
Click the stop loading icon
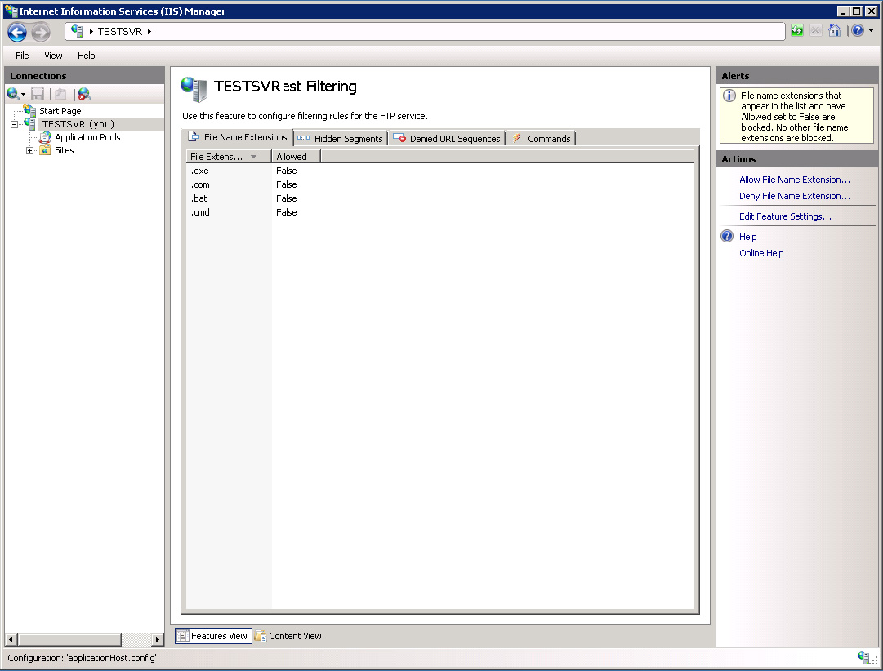tap(815, 31)
